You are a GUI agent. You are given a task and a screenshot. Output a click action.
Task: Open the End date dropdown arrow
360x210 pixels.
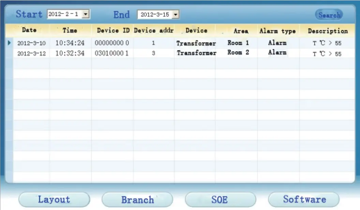176,15
